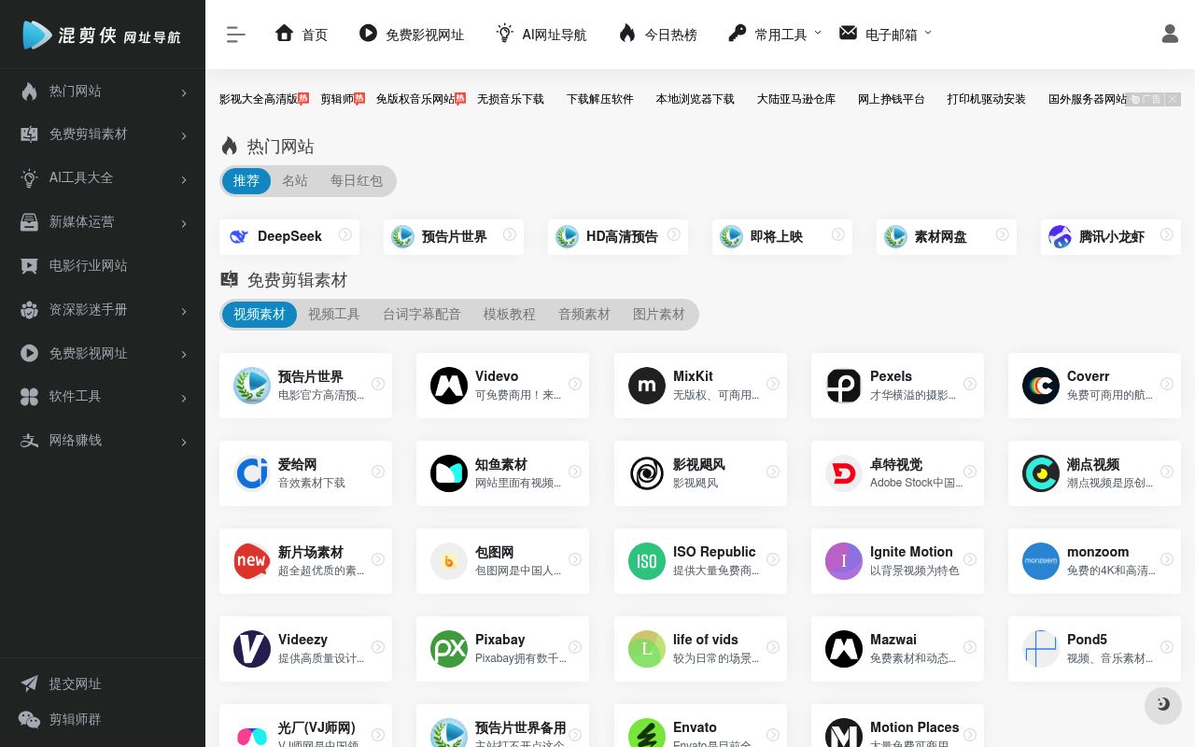
Task: Select the 视频素材 tab
Action: pyautogui.click(x=260, y=315)
